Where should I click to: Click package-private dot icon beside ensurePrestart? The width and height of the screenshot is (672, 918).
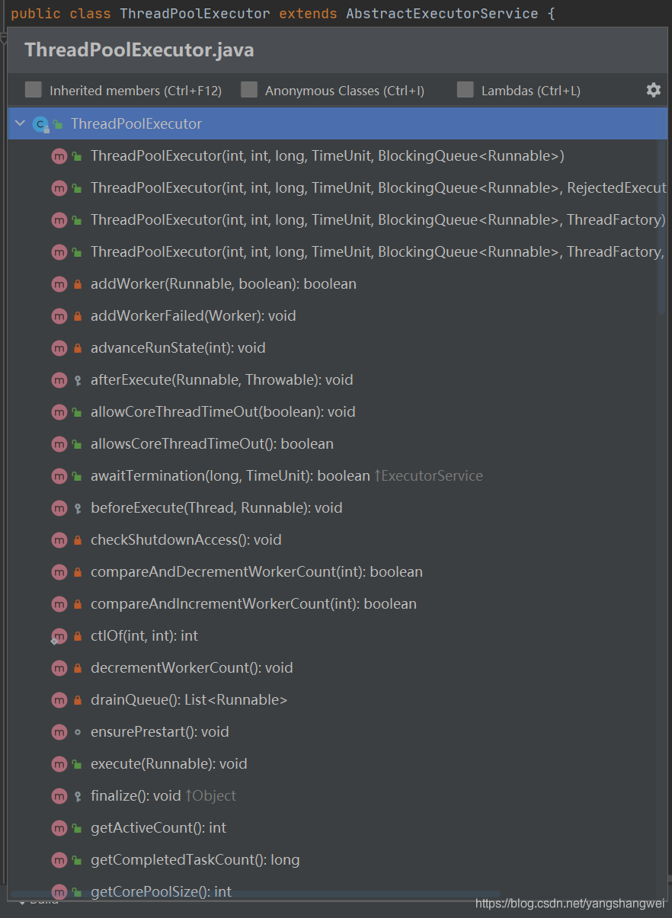77,732
